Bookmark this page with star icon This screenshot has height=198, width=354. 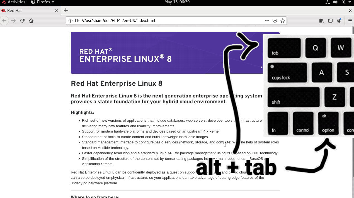pyautogui.click(x=283, y=21)
